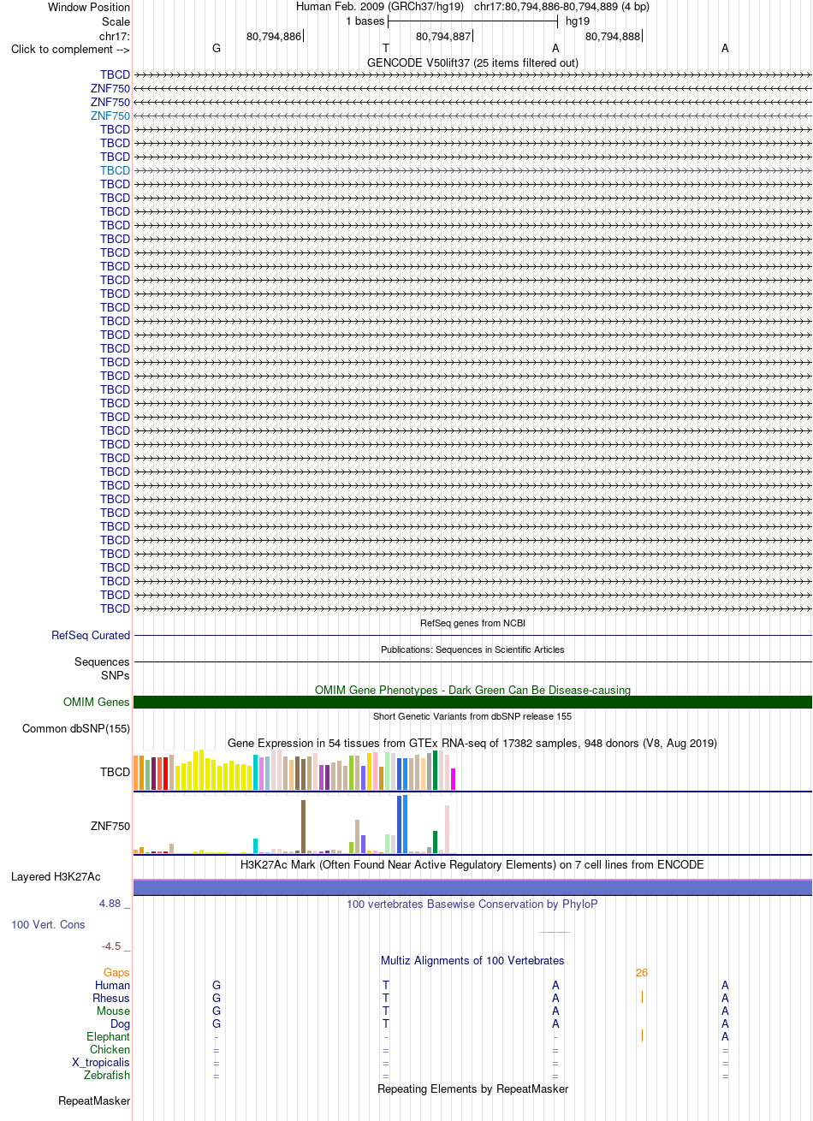Click the Window Position coordinates text
Image resolution: width=813 pixels, height=1121 pixels.
472,7
